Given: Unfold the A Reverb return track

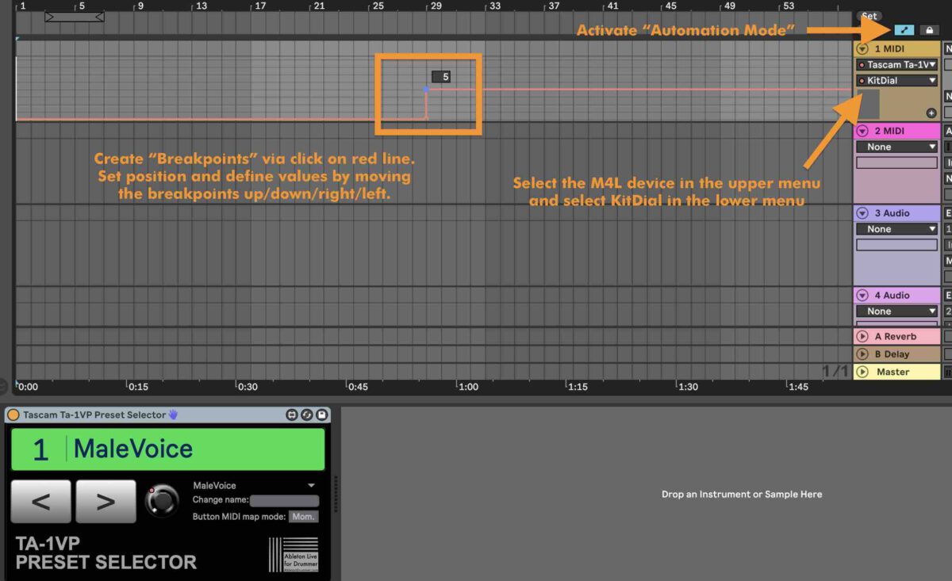Looking at the screenshot, I should (863, 337).
